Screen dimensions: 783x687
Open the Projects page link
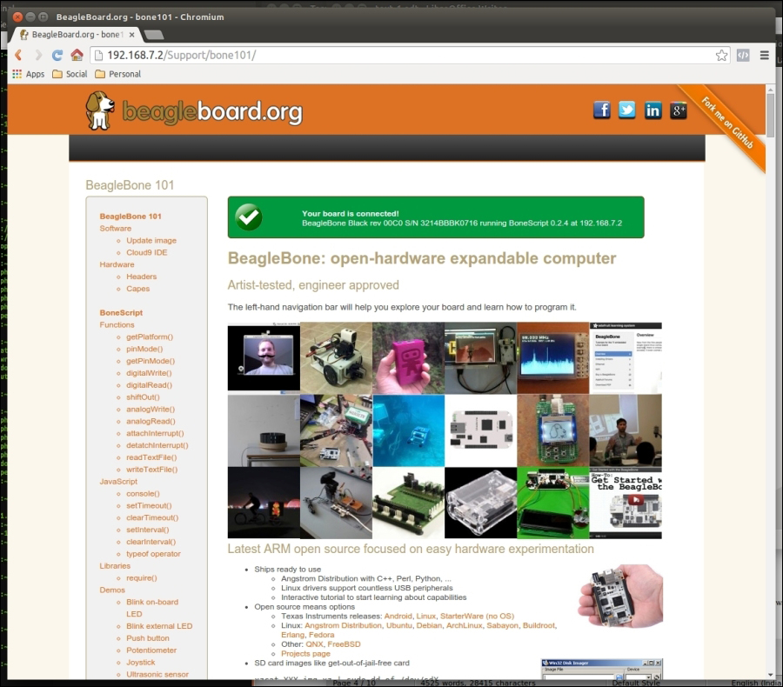point(305,654)
